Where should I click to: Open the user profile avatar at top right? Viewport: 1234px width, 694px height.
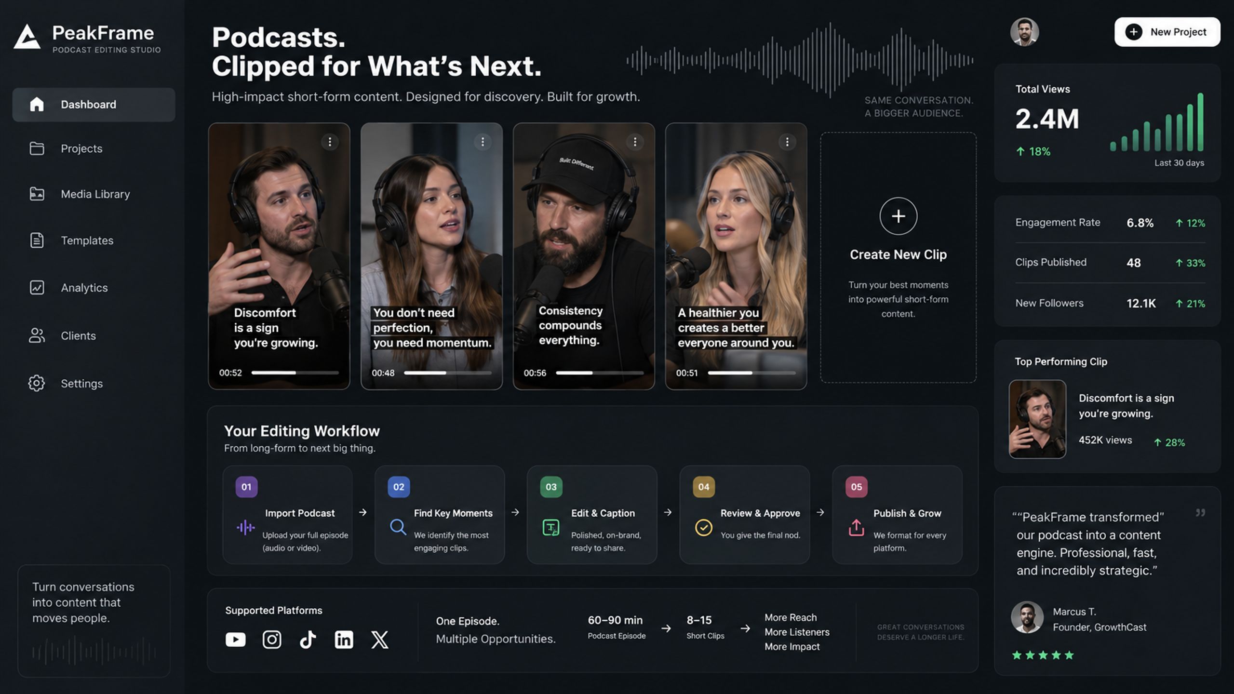[1024, 32]
